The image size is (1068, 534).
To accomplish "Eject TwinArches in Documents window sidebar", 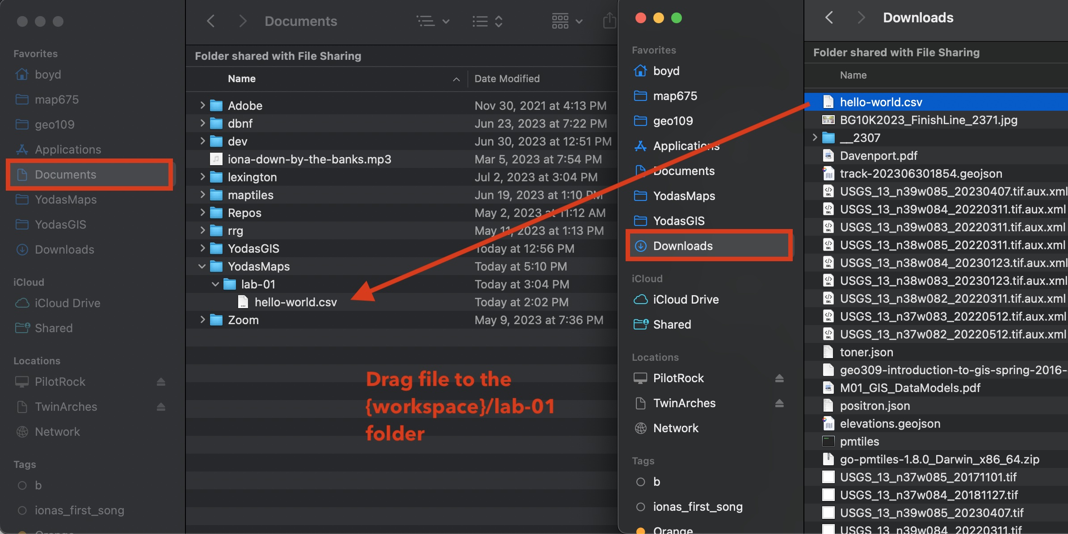I will tap(161, 407).
